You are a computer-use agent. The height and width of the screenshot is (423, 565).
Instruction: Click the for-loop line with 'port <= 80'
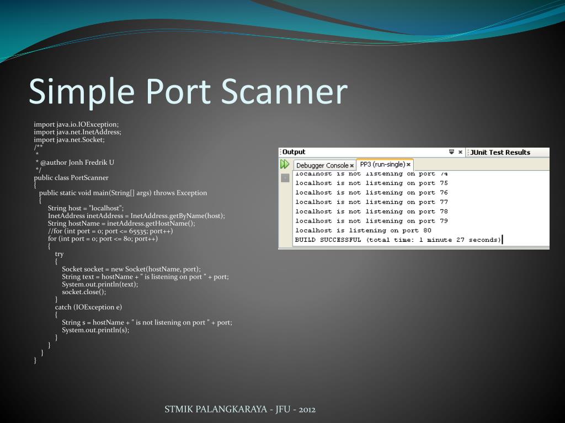coord(103,238)
